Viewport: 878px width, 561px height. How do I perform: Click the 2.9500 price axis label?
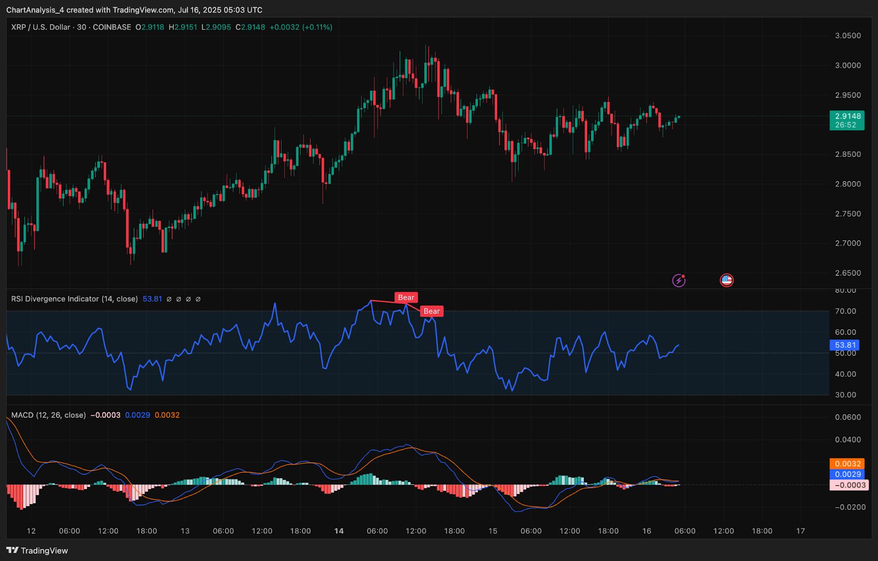(x=848, y=95)
